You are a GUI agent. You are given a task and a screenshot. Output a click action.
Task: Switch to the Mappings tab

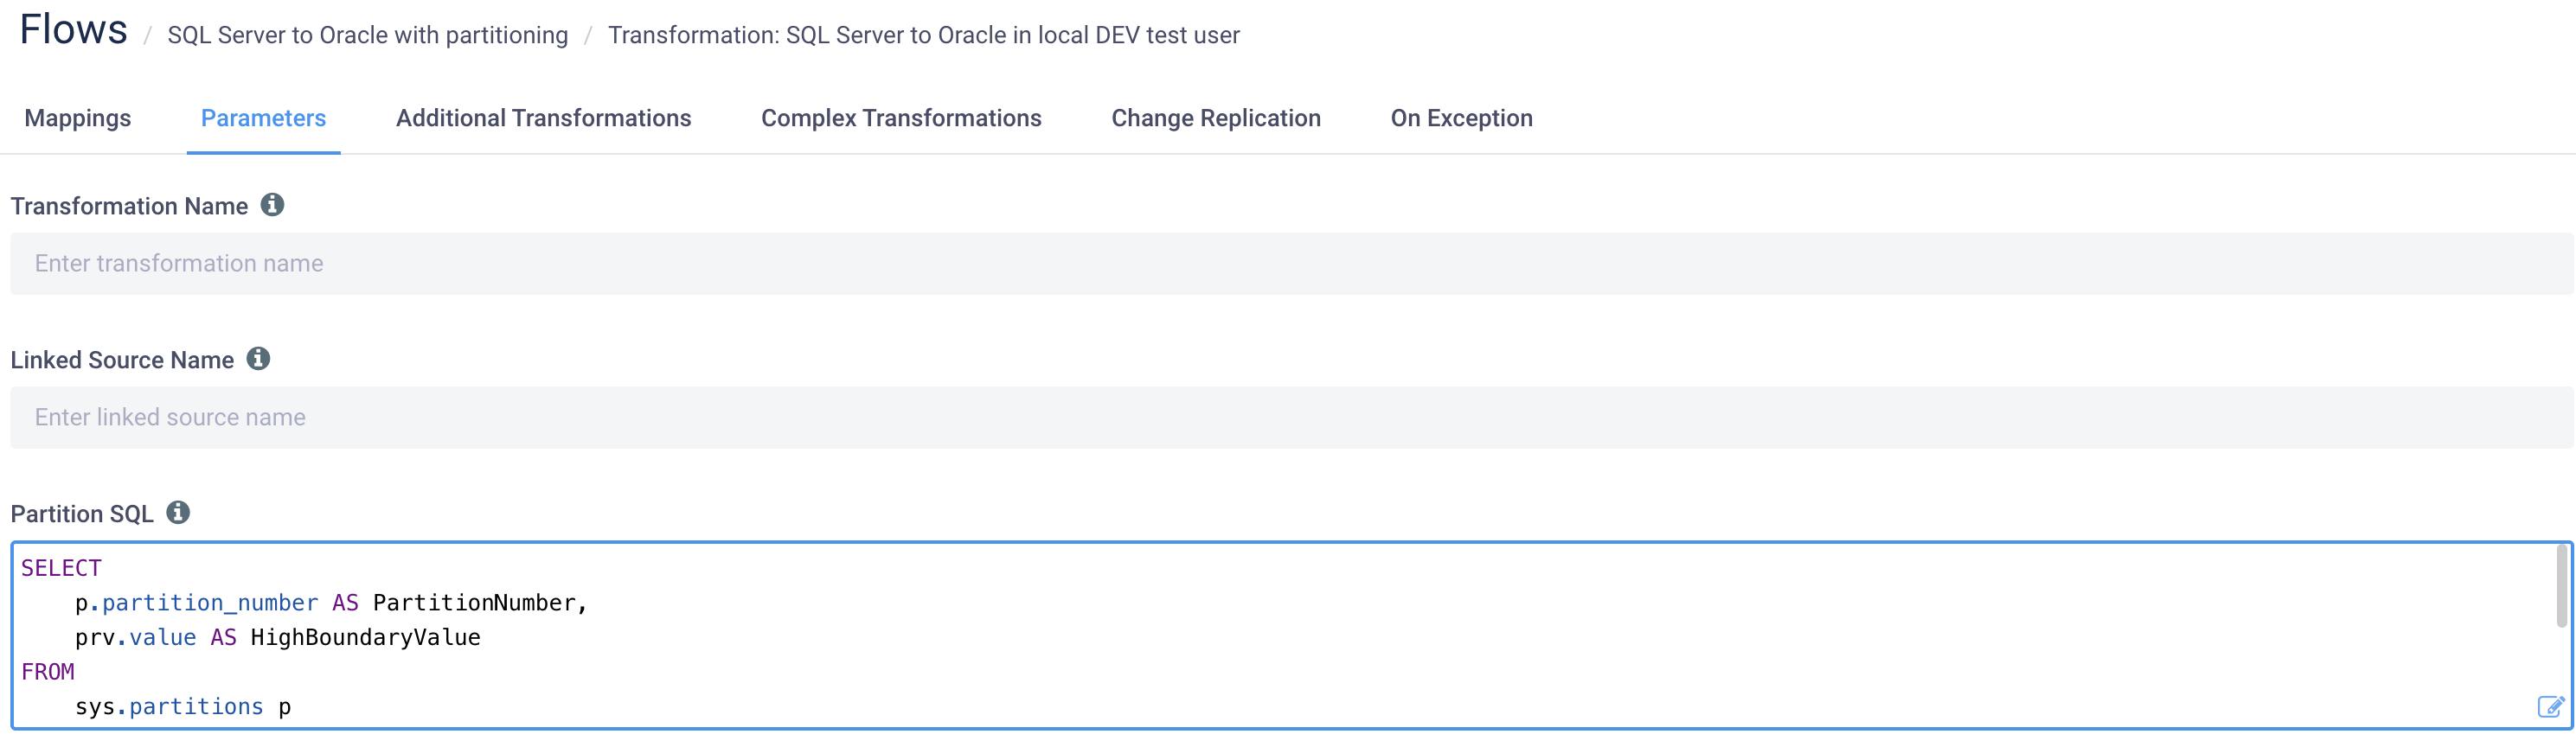point(78,118)
